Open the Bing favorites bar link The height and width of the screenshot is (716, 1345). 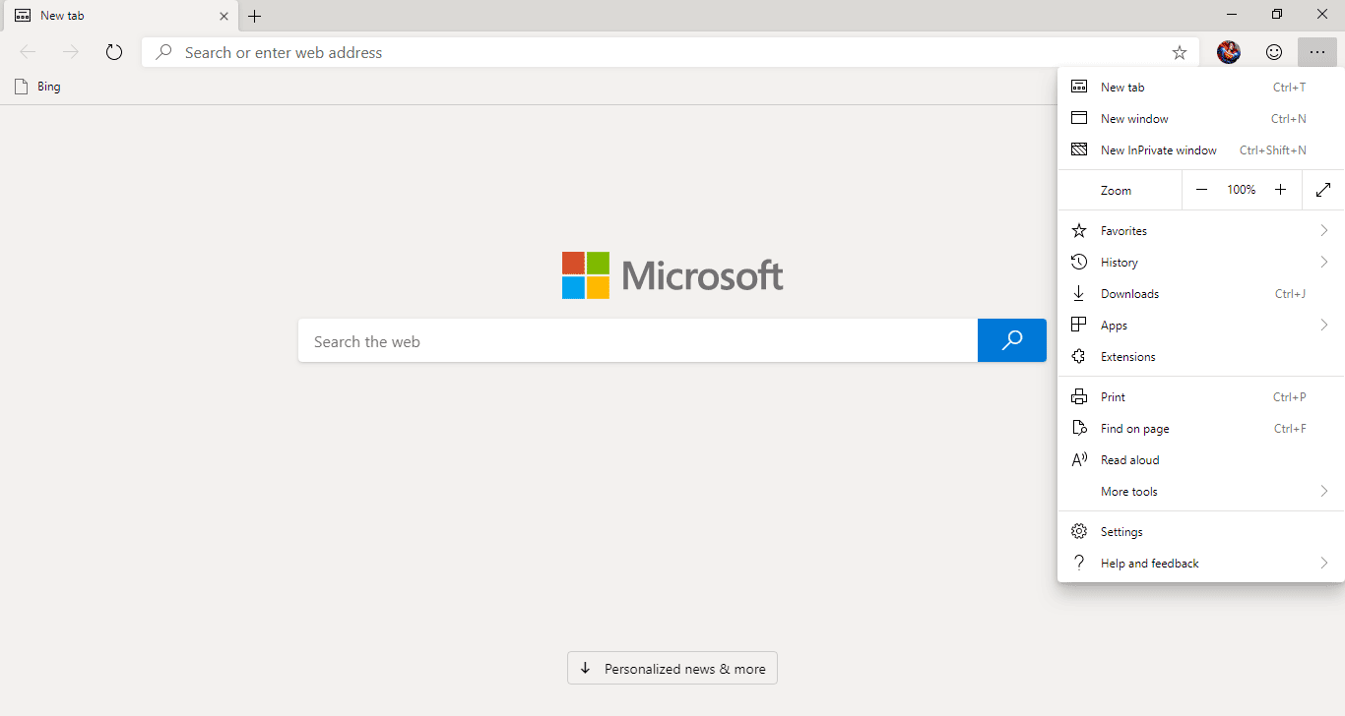[37, 87]
